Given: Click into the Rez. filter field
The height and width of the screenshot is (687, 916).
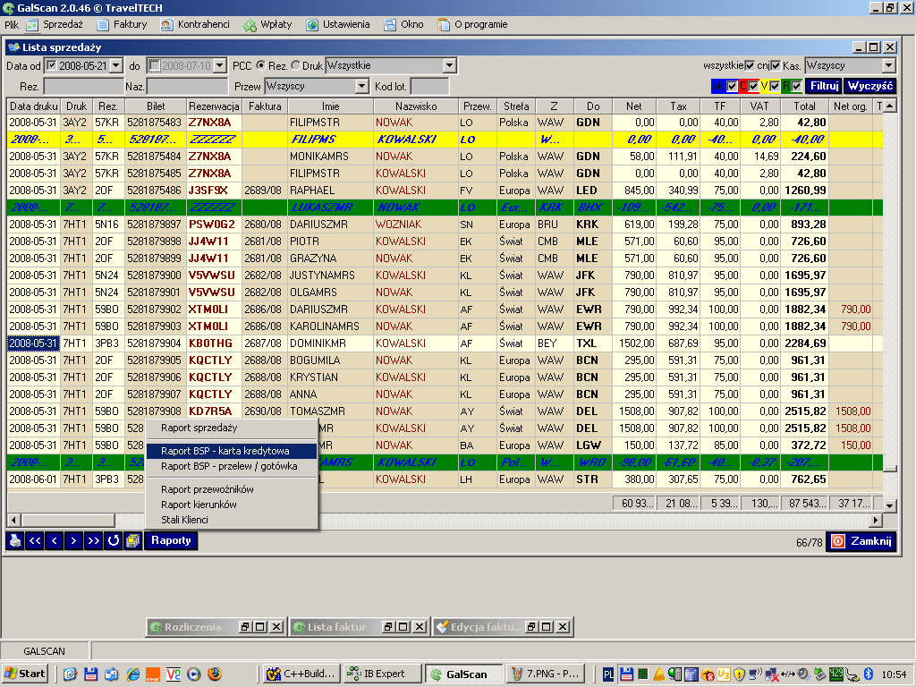Looking at the screenshot, I should [83, 87].
